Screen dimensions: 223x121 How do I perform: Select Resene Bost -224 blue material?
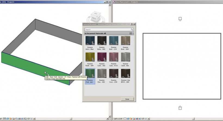coord(114,43)
